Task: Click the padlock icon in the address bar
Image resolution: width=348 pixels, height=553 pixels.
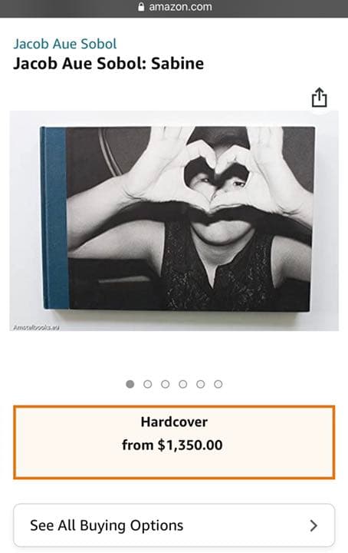Action: tap(141, 7)
